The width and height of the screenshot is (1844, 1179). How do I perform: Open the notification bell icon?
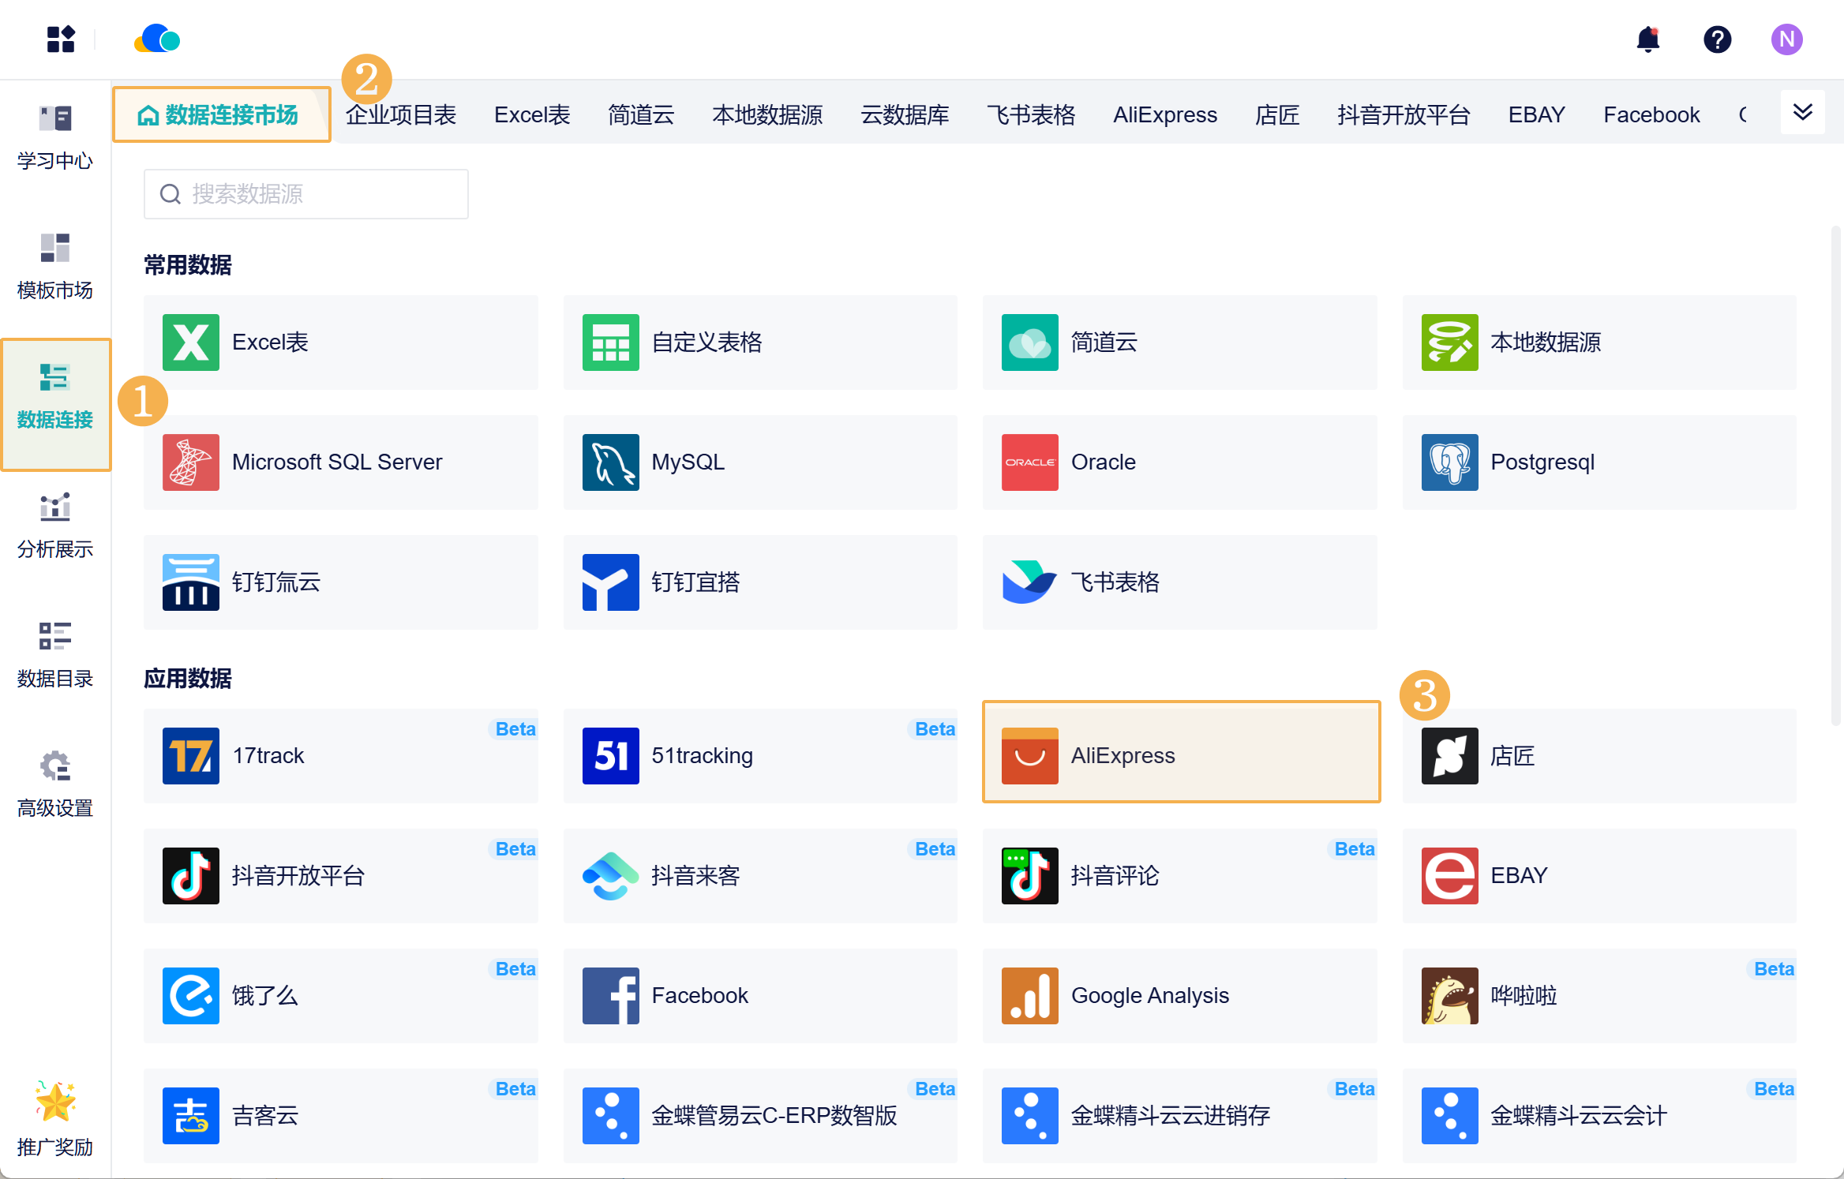click(x=1647, y=39)
